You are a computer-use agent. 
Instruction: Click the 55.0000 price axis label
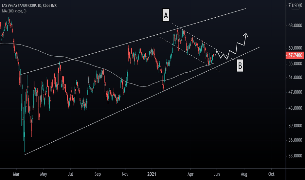pyautogui.click(x=295, y=63)
